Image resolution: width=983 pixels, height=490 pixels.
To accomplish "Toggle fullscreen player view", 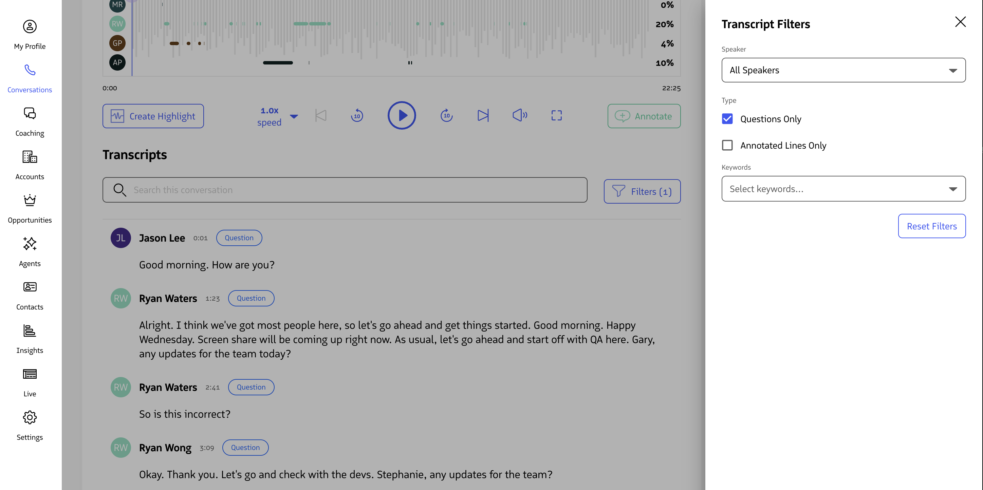I will (556, 115).
